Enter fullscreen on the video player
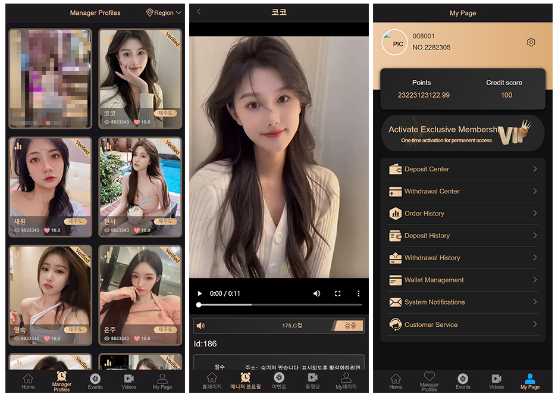Screen dimensions: 558x397 coord(338,293)
